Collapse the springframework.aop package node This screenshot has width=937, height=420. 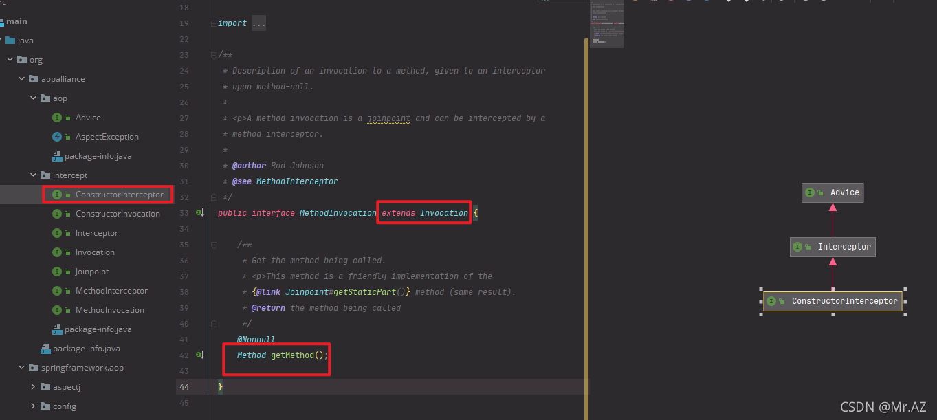point(21,368)
